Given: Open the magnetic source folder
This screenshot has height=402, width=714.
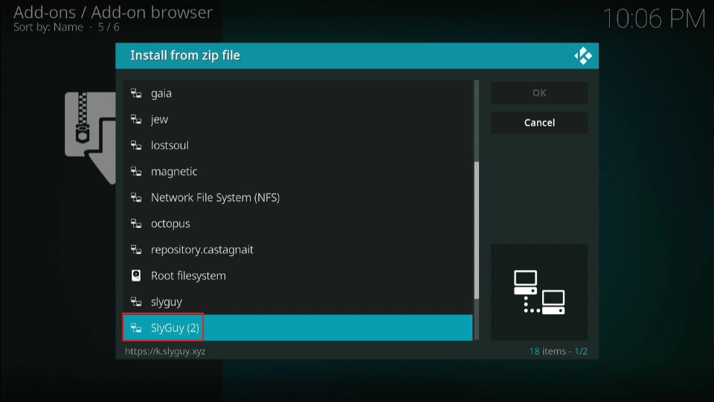Looking at the screenshot, I should pos(174,172).
